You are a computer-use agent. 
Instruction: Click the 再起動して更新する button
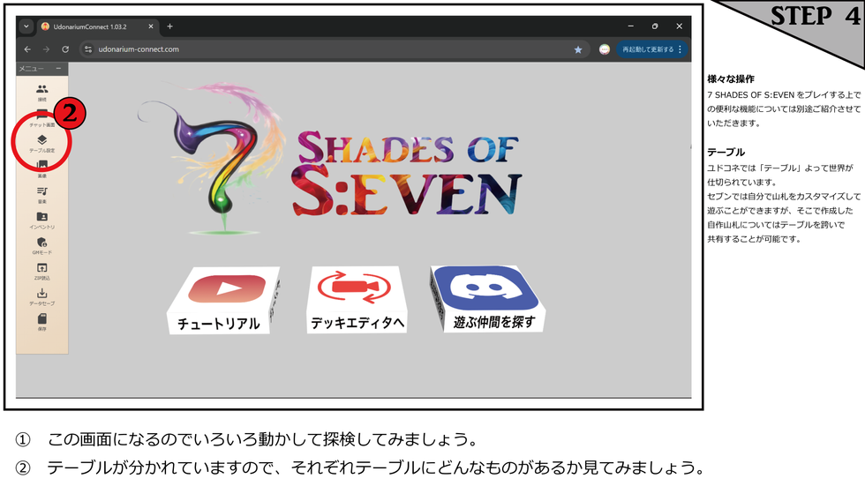tap(648, 49)
